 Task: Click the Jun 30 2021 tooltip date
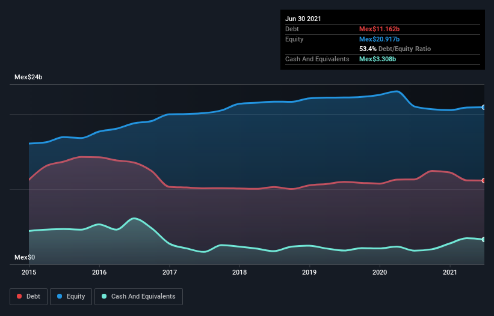tap(303, 19)
